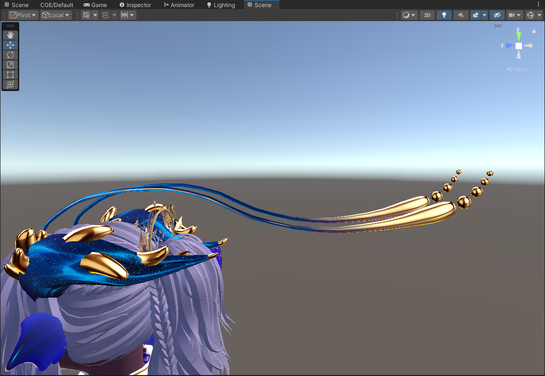
Task: Select the Rotate tool
Action: click(x=10, y=55)
